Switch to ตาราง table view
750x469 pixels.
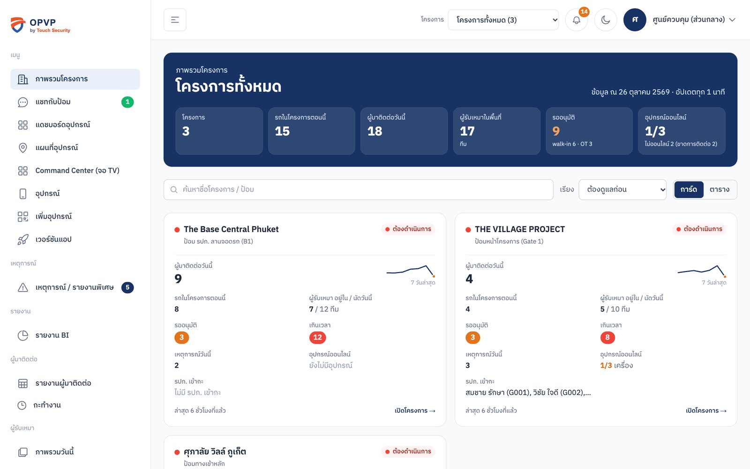coord(720,189)
